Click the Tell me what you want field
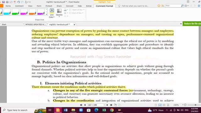The width and height of the screenshot is (201, 113). pyautogui.click(x=135, y=6)
